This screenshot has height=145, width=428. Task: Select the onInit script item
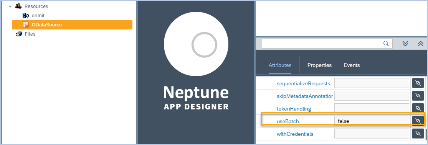[38, 16]
